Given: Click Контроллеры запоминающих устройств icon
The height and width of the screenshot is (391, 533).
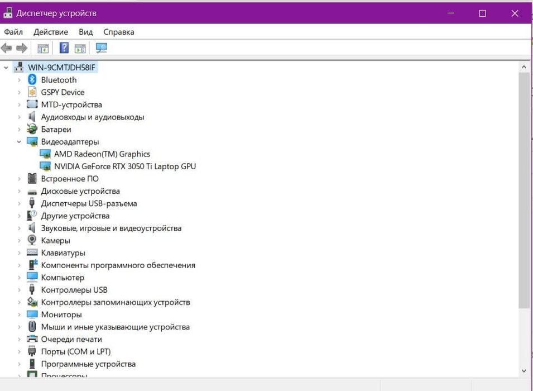Looking at the screenshot, I should pyautogui.click(x=32, y=302).
